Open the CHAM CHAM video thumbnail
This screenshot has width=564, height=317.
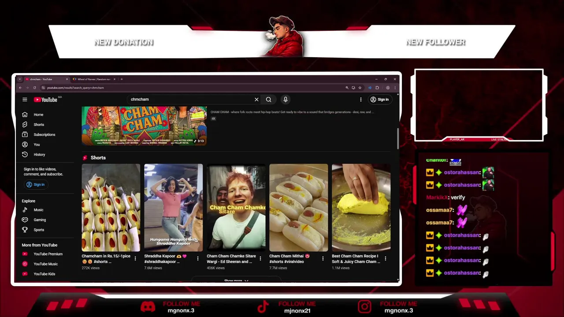[x=144, y=126]
